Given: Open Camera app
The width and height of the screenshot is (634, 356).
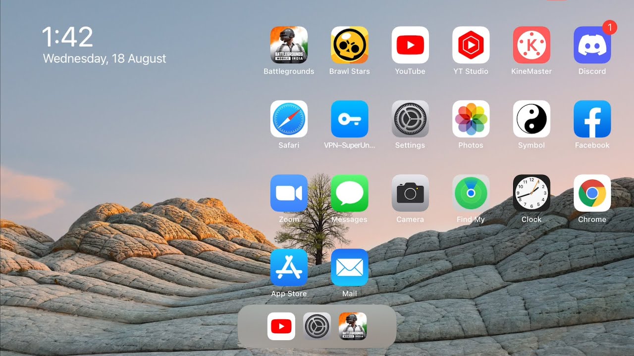Looking at the screenshot, I should (410, 193).
